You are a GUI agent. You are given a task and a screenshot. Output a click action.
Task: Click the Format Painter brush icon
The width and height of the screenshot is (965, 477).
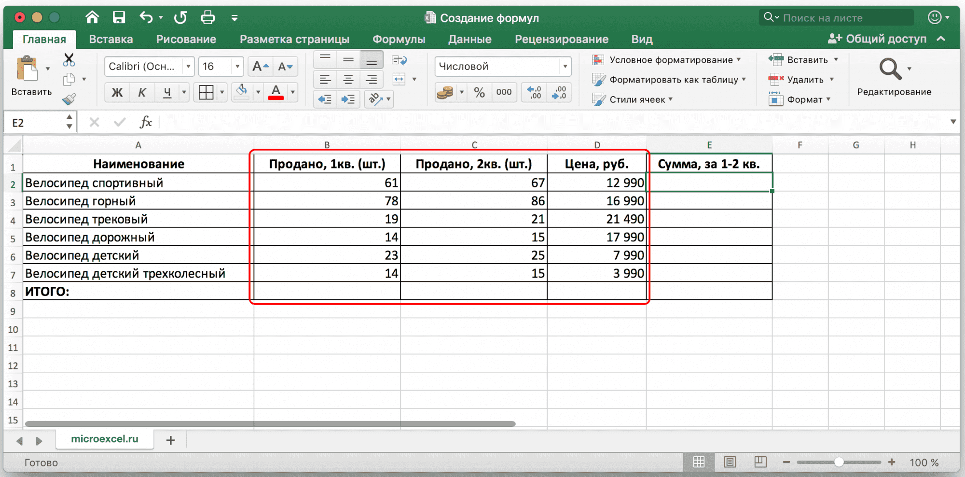point(69,99)
